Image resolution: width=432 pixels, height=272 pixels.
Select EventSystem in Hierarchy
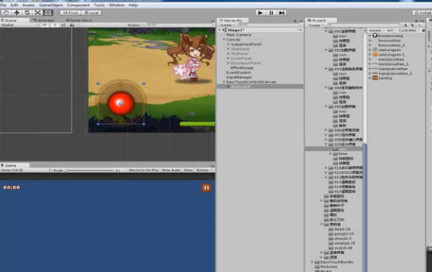click(x=238, y=73)
